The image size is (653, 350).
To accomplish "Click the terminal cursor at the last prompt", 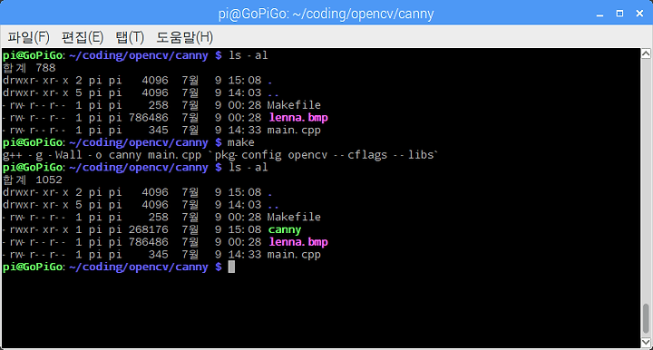I will tap(231, 267).
